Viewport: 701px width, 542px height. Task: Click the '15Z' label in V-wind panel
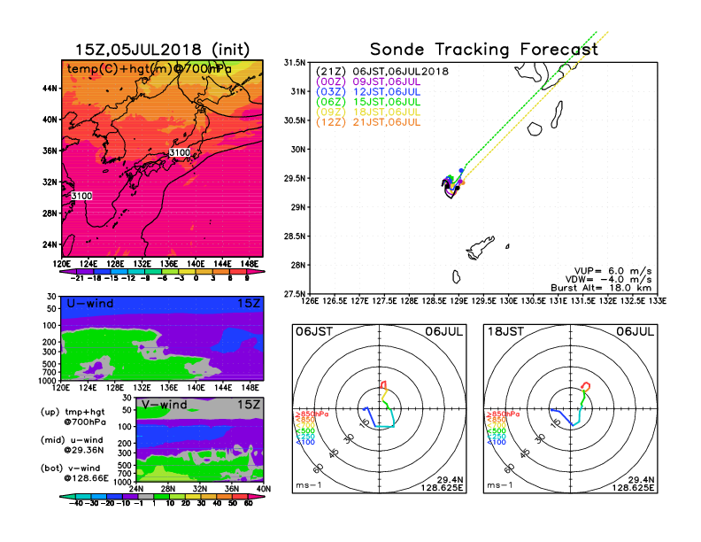tap(249, 405)
